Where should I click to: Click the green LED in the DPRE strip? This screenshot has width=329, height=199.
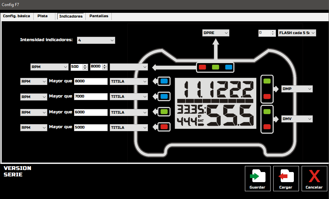(x=216, y=67)
